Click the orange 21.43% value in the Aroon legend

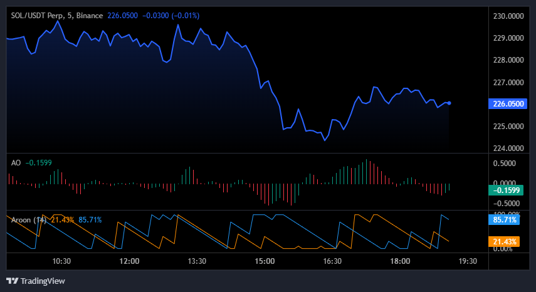tap(63, 219)
